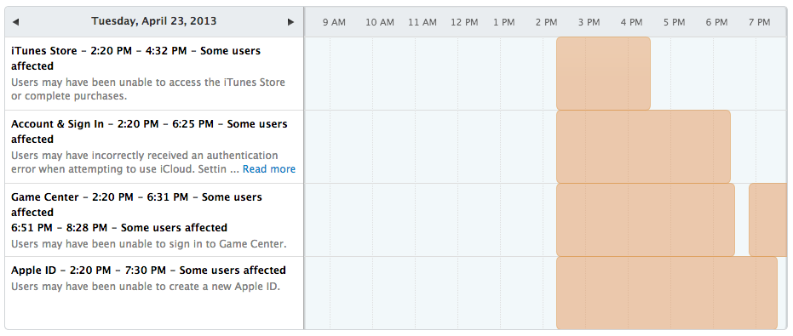Select the Game Center 2:20 PM incident title
The image size is (793, 336).
(x=136, y=205)
